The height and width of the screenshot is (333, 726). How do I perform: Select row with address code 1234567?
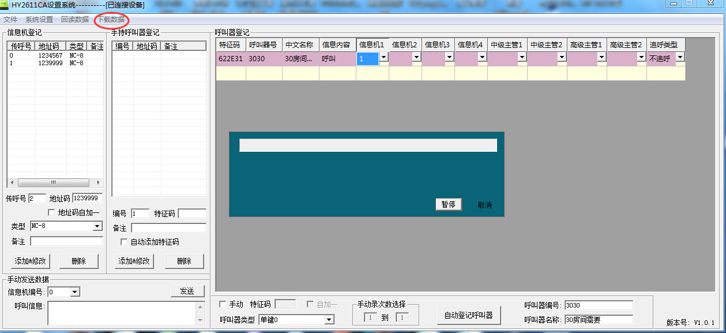click(50, 56)
